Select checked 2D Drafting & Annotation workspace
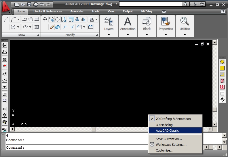This screenshot has height=157, width=228. pyautogui.click(x=173, y=119)
